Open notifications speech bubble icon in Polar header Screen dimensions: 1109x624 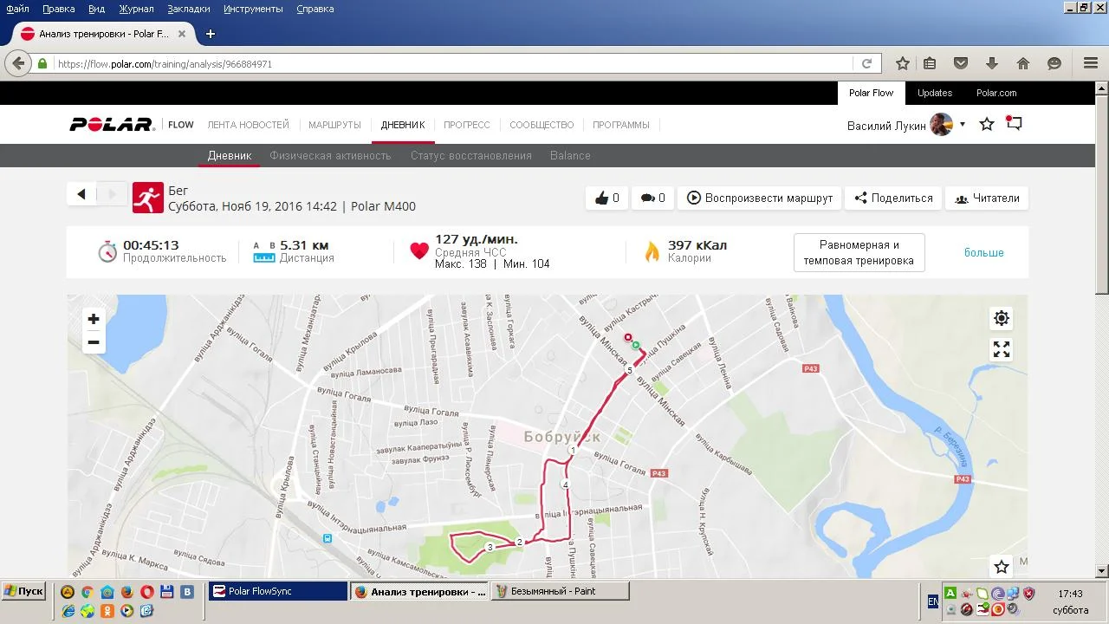tap(1014, 124)
